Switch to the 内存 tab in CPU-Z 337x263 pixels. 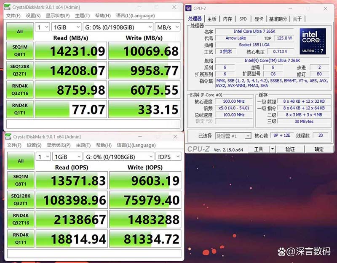227,19
